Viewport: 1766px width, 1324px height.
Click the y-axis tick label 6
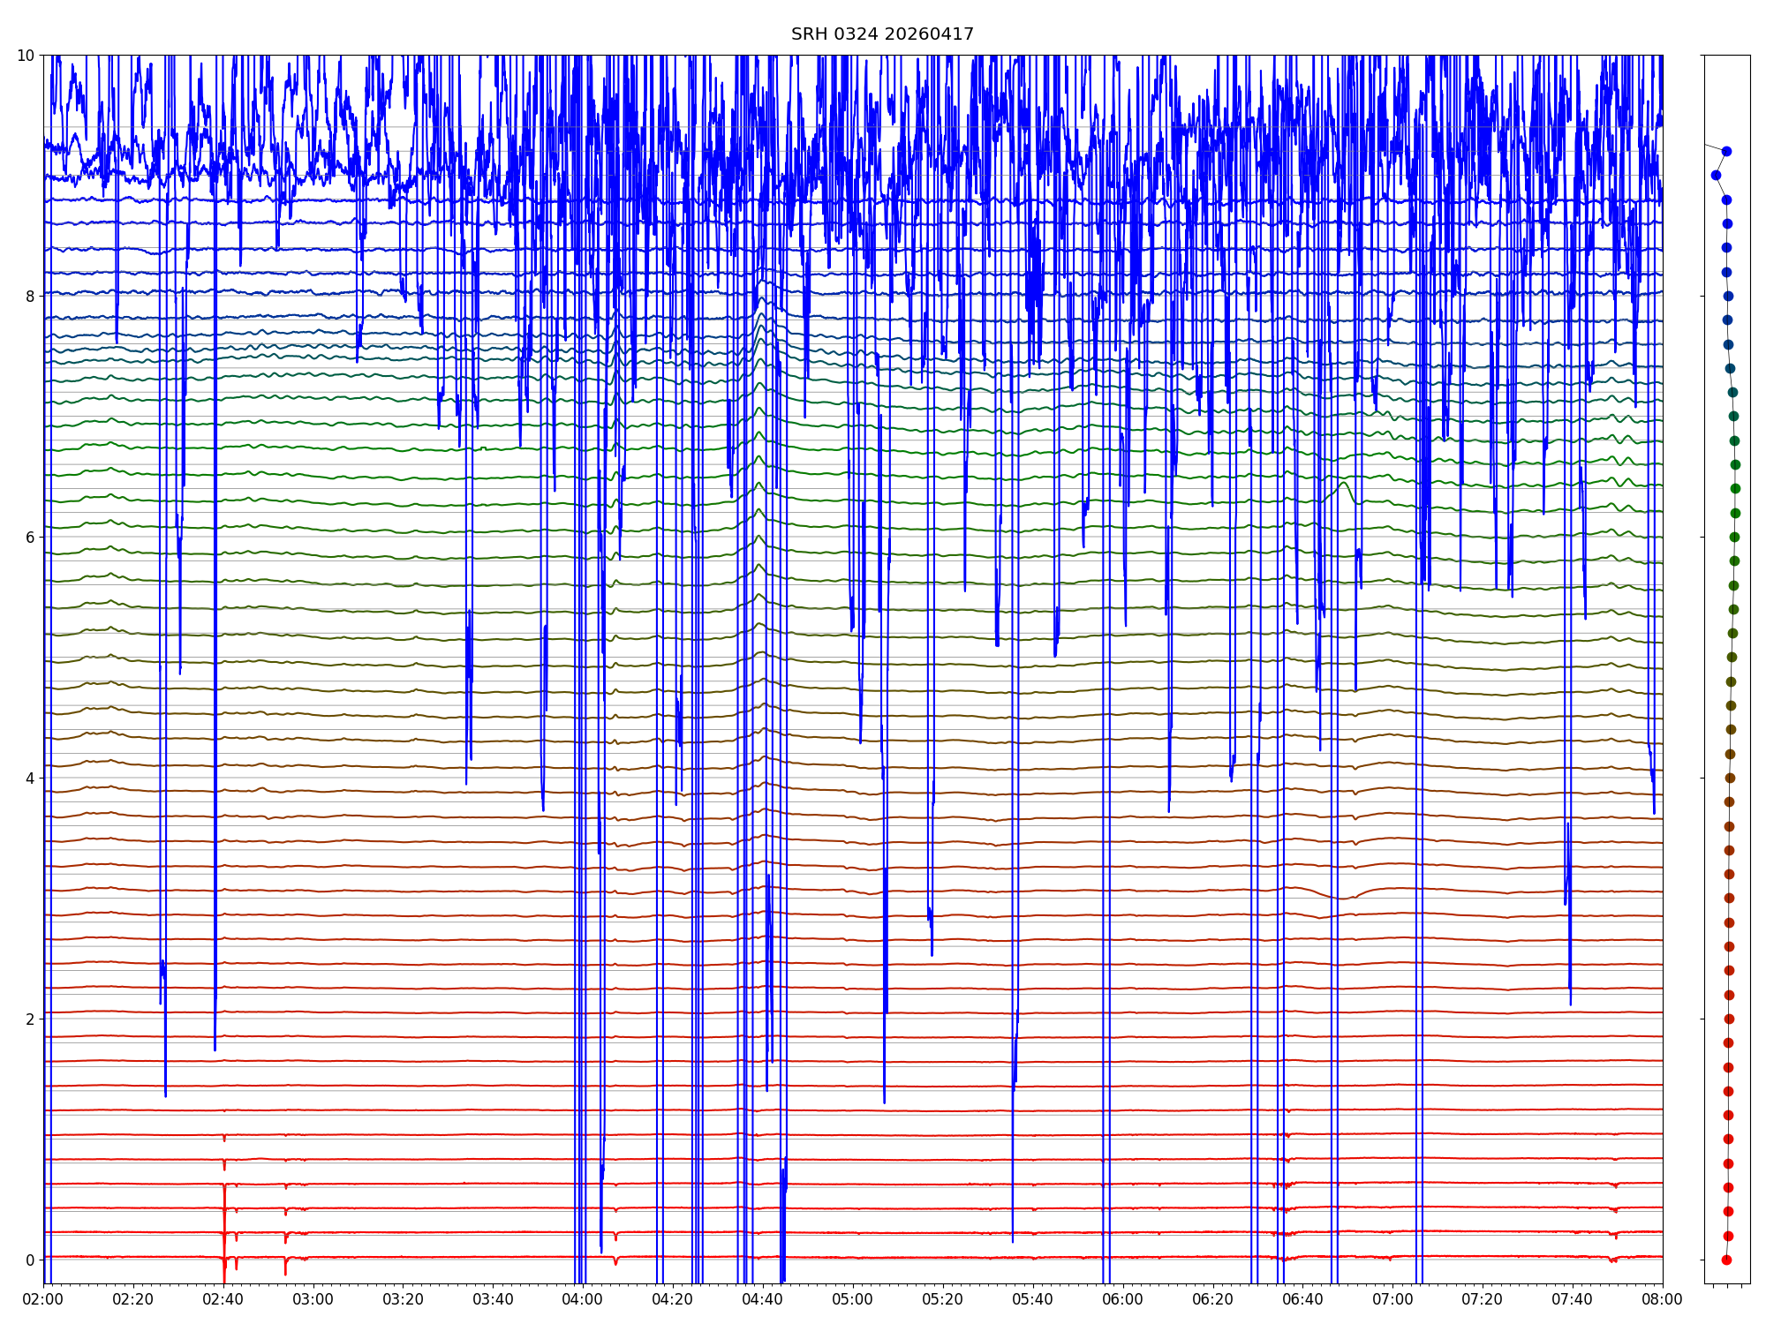(x=31, y=538)
